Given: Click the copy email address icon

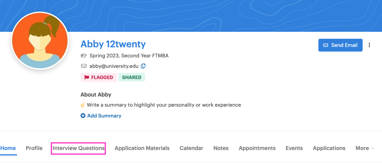Looking at the screenshot, I should pos(143,66).
